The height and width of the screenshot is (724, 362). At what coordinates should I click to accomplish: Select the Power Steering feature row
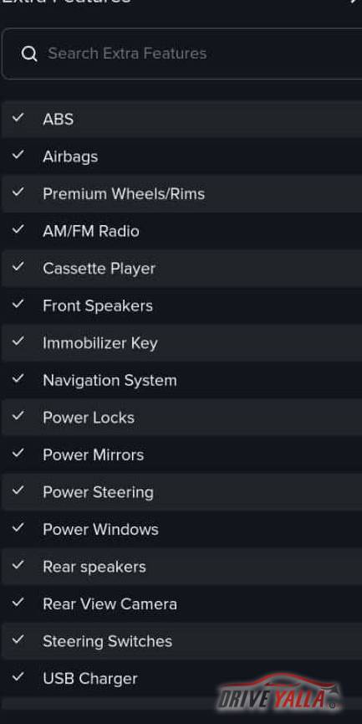pos(182,492)
